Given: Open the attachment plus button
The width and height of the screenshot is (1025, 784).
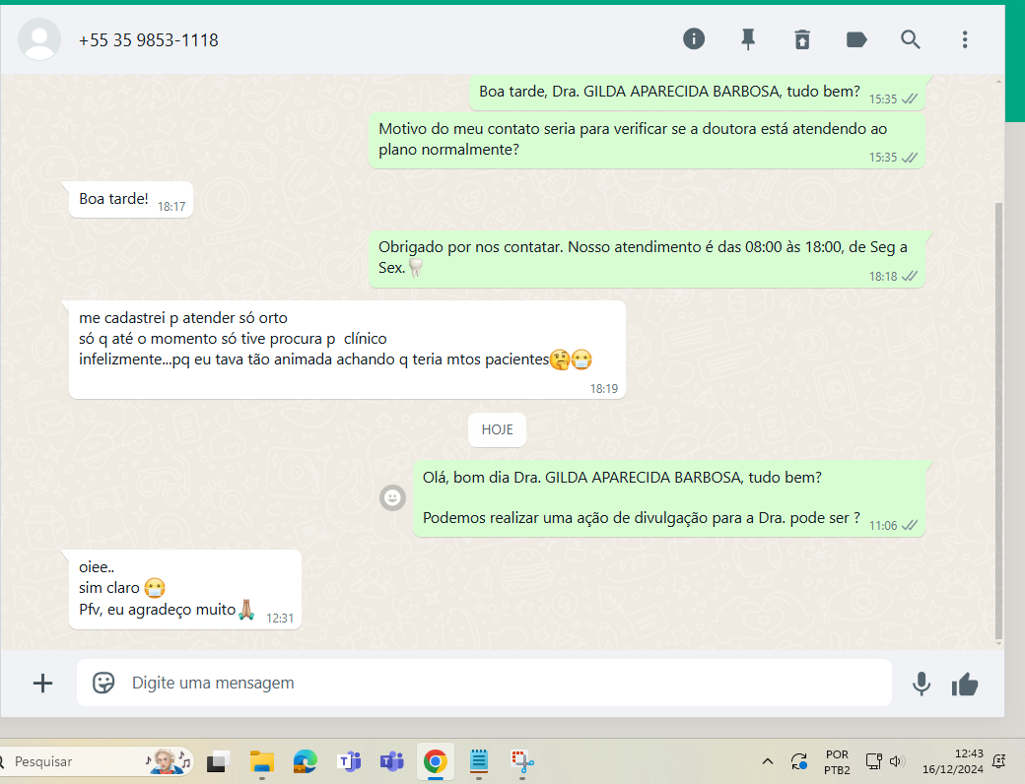Looking at the screenshot, I should [x=42, y=683].
